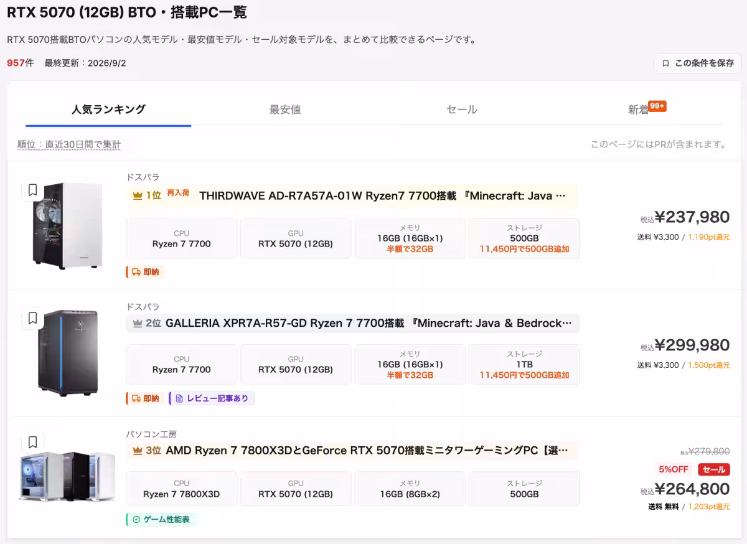The width and height of the screenshot is (747, 544).
Task: Click the crown icon beside 2位
Action: click(138, 324)
